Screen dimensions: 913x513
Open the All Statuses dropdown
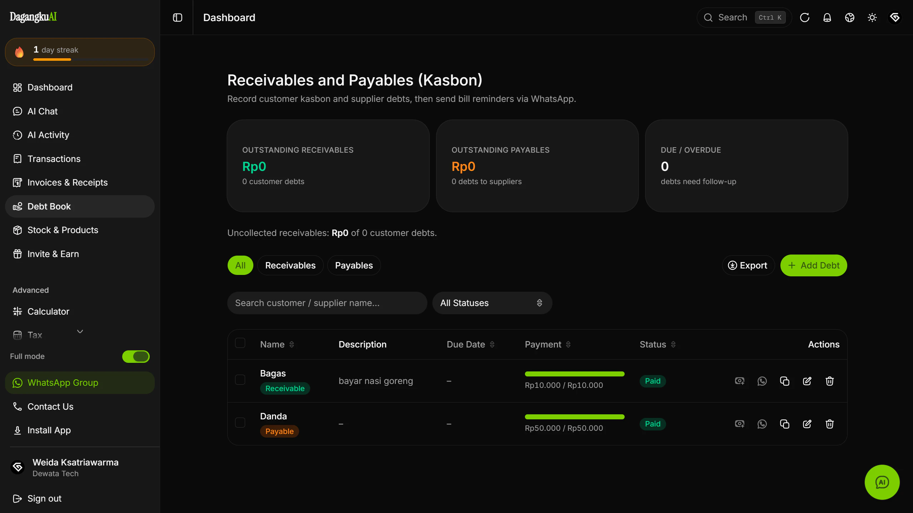492,303
